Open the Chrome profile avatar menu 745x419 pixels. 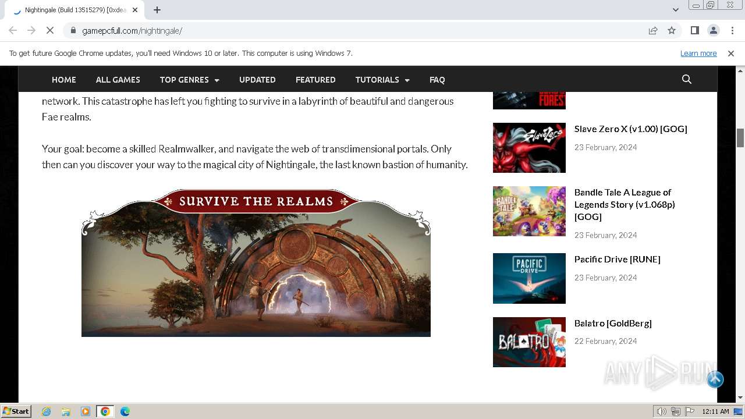coord(713,30)
